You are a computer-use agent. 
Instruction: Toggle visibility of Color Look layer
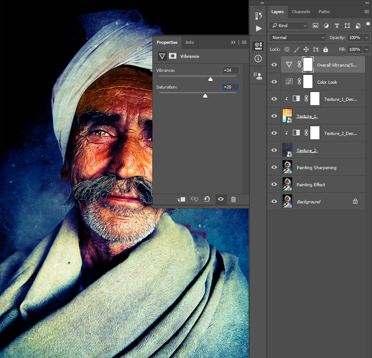click(x=274, y=82)
